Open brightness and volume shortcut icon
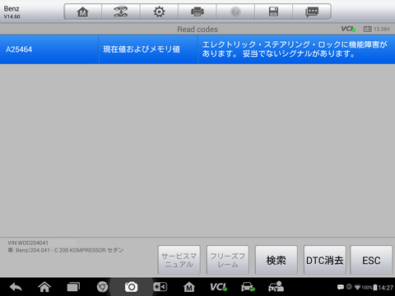395x296 pixels. (160, 287)
